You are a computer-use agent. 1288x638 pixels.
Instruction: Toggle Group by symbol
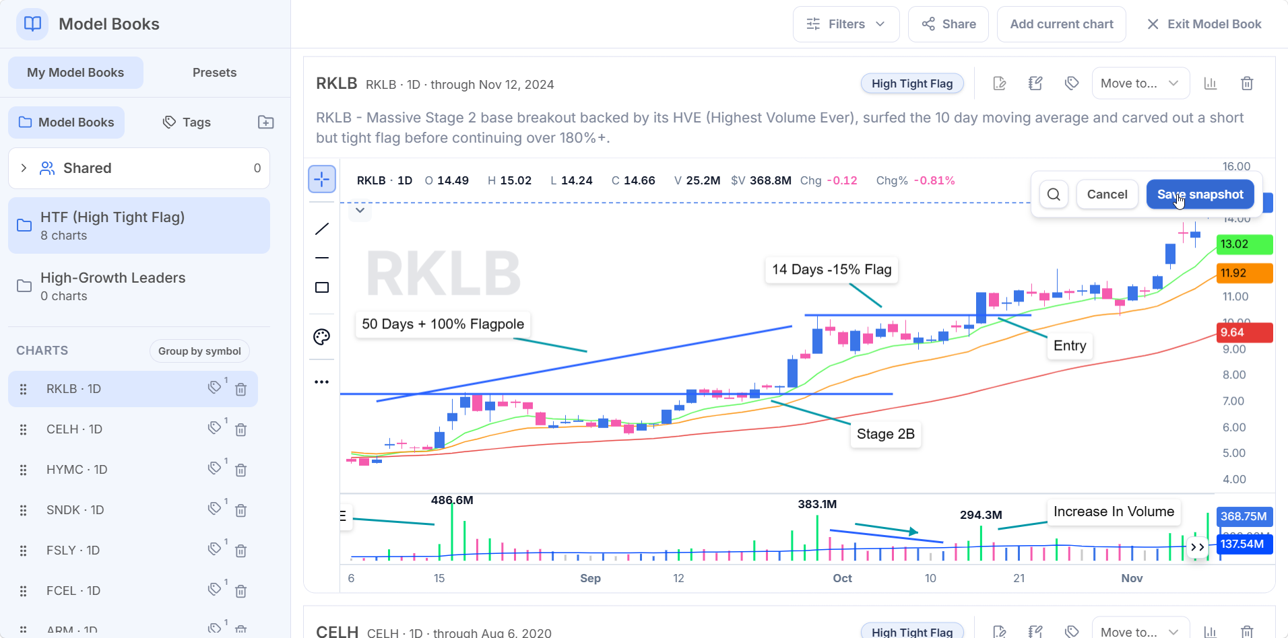pos(199,351)
